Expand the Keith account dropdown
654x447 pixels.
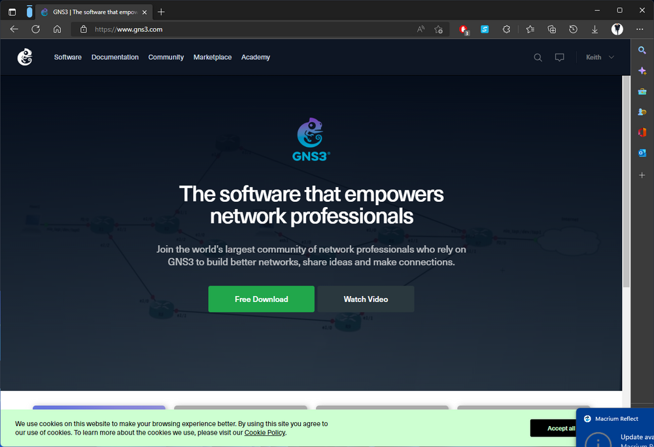[x=599, y=58]
